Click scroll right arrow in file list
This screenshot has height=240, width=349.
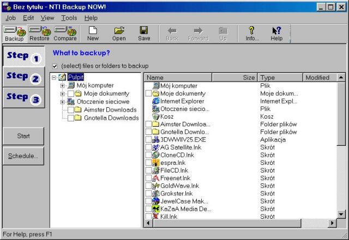point(332,223)
